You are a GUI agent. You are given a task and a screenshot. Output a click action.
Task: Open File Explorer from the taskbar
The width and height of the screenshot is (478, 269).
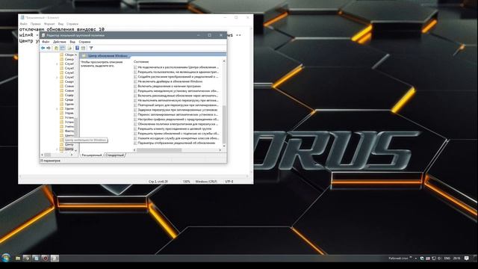pos(18,259)
